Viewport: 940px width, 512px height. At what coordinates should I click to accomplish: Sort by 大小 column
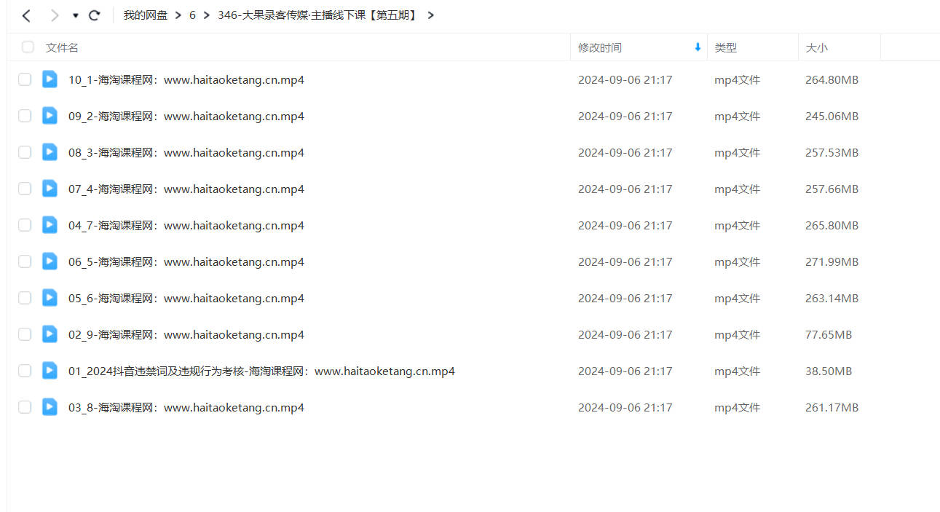816,47
